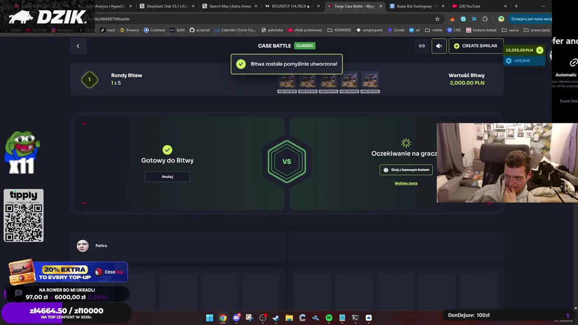Switch to the BTCUSDT.P tab
The height and width of the screenshot is (325, 578).
coord(292,6)
